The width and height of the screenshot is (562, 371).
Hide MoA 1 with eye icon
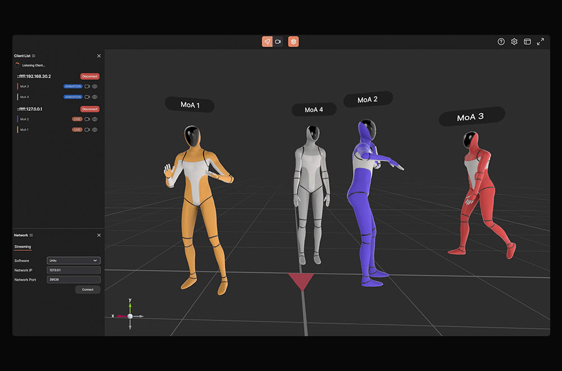click(94, 130)
